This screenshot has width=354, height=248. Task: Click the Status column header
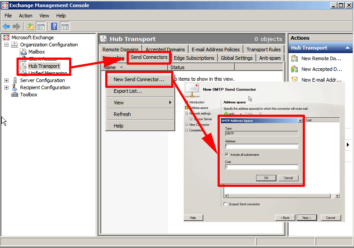[x=202, y=67]
